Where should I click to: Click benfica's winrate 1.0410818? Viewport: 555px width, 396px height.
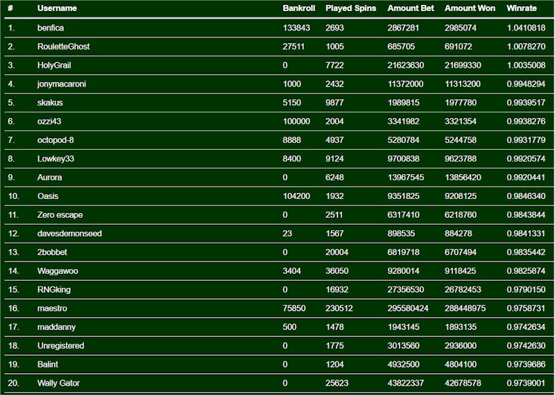[526, 28]
